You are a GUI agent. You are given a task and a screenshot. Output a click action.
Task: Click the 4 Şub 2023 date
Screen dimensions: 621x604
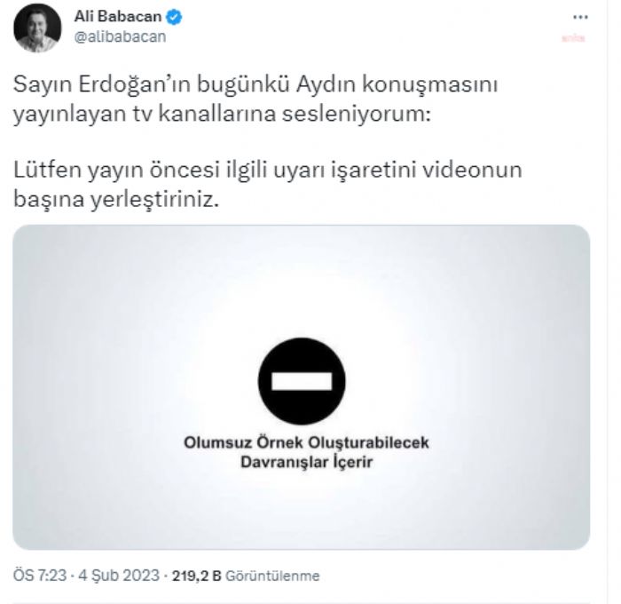119,576
